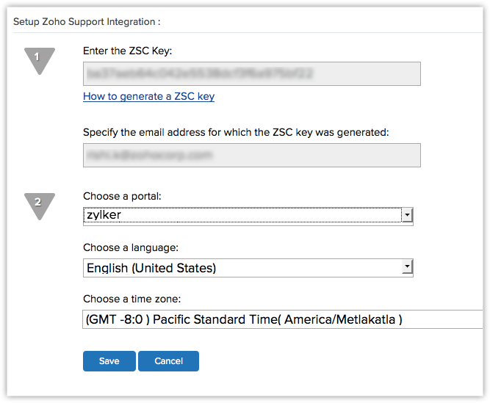Focus the ZSC Key input field
The height and width of the screenshot is (403, 490).
tap(251, 74)
